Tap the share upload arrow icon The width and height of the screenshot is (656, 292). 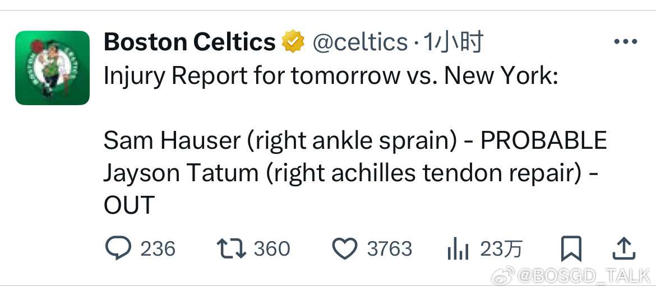(x=624, y=248)
